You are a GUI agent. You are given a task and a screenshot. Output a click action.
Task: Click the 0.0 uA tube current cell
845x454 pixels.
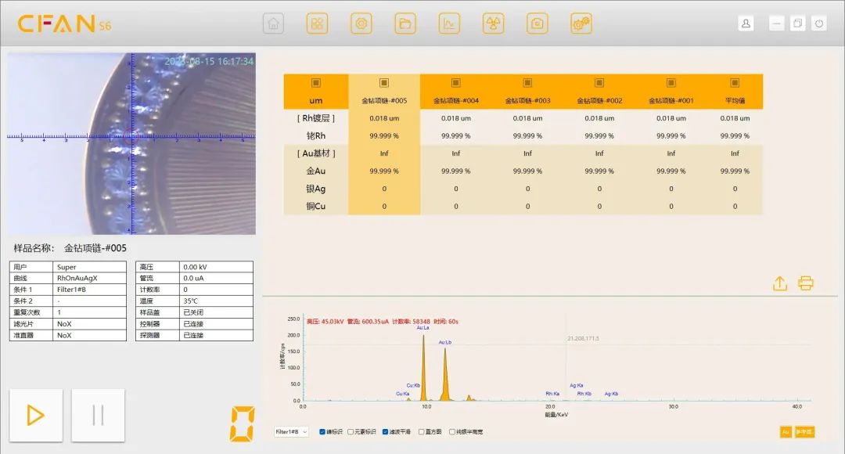[216, 278]
